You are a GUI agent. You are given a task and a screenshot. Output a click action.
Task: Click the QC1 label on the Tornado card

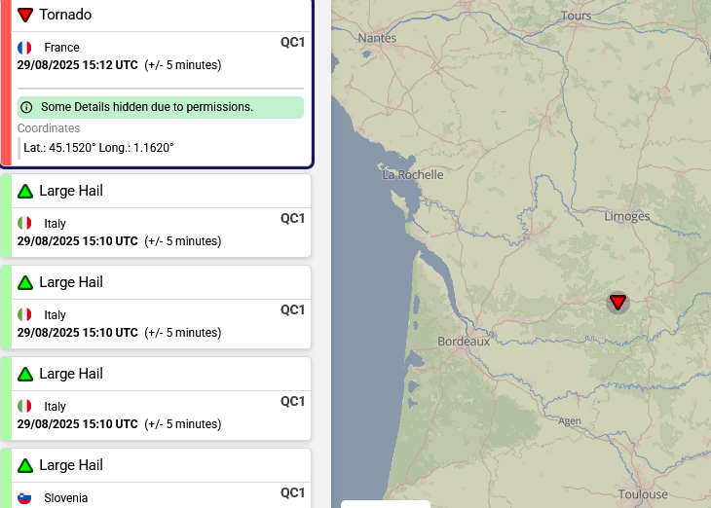point(293,42)
